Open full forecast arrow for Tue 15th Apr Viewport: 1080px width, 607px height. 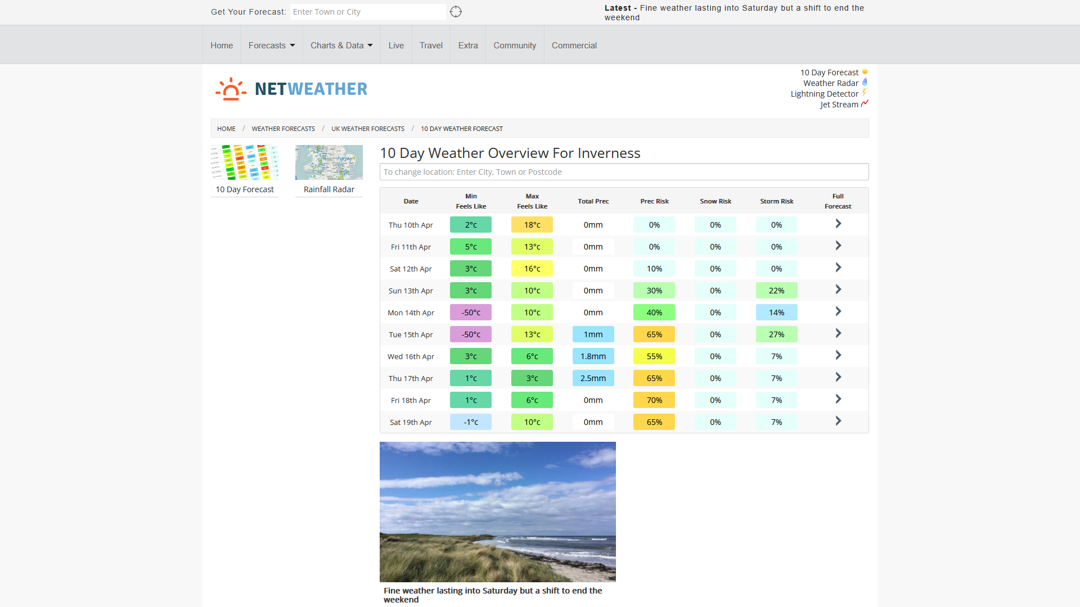tap(838, 333)
